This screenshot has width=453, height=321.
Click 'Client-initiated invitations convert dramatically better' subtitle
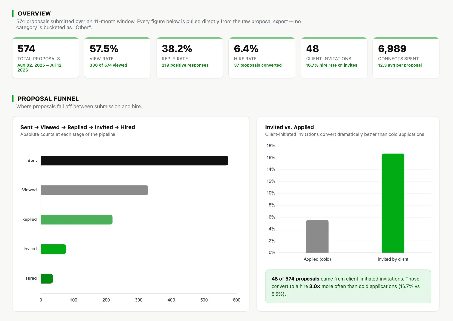pyautogui.click(x=344, y=134)
